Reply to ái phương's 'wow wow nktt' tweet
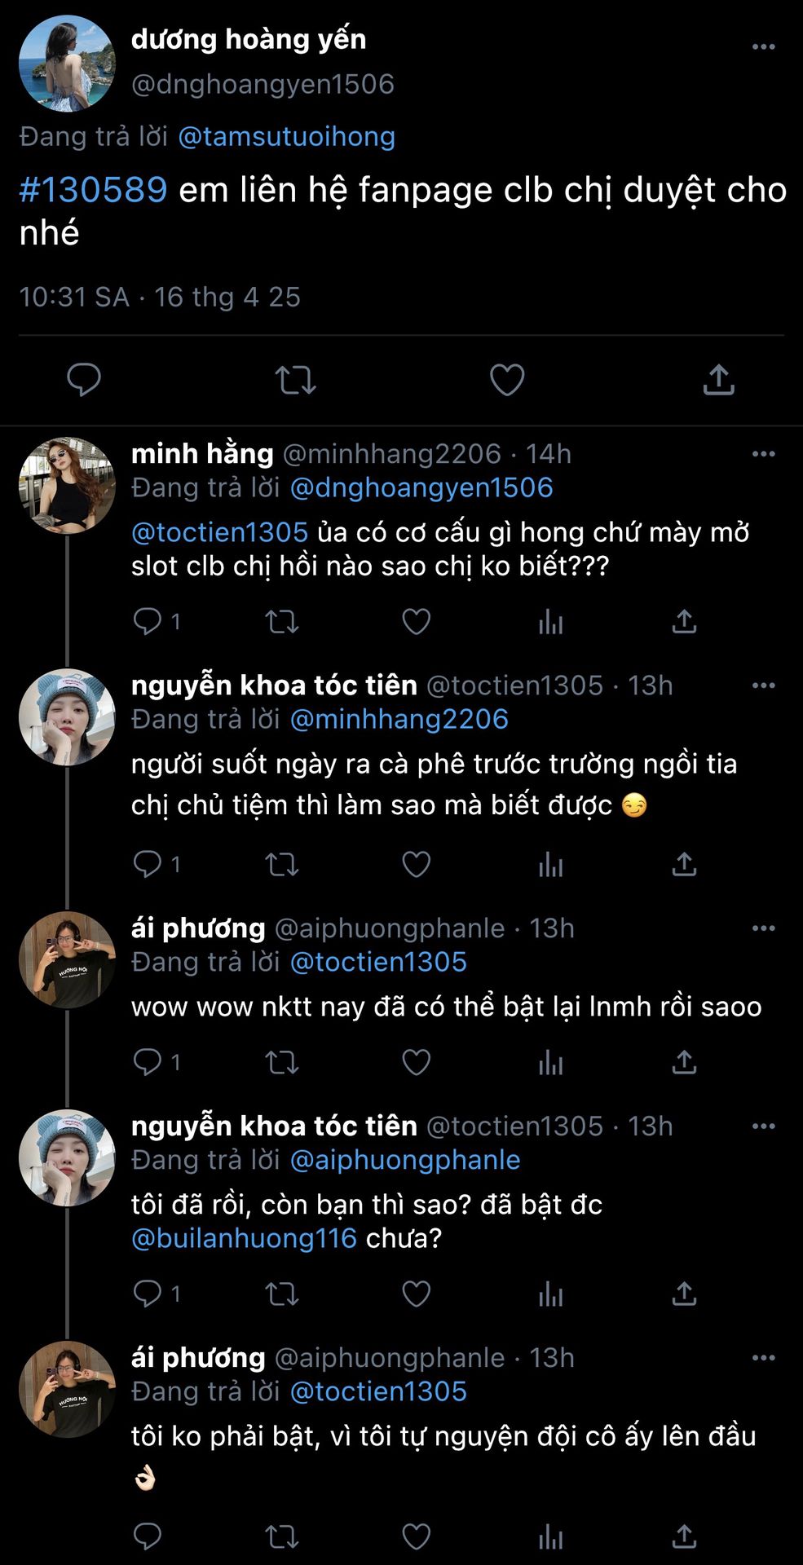The width and height of the screenshot is (803, 1565). [x=148, y=1062]
